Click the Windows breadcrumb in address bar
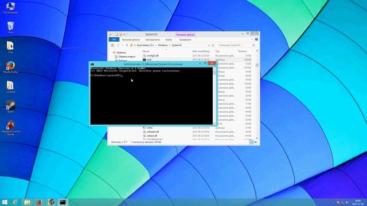 tap(163, 45)
